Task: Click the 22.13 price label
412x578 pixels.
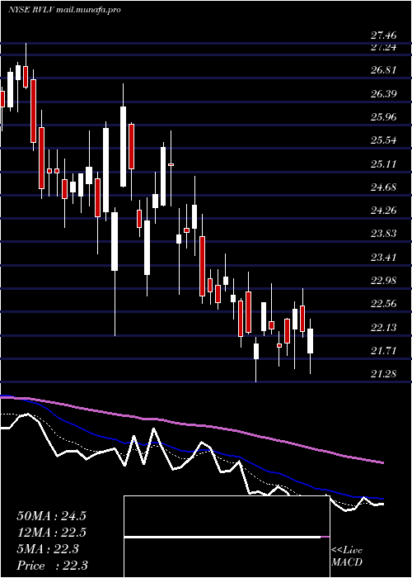Action: (384, 327)
